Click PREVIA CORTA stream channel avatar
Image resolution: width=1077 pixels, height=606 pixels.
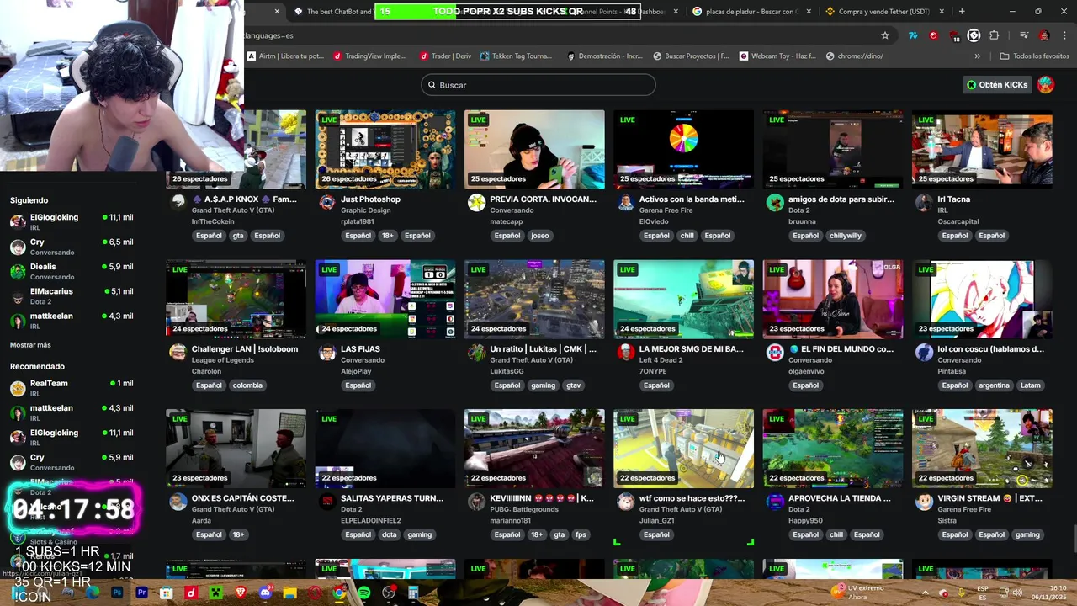click(476, 202)
